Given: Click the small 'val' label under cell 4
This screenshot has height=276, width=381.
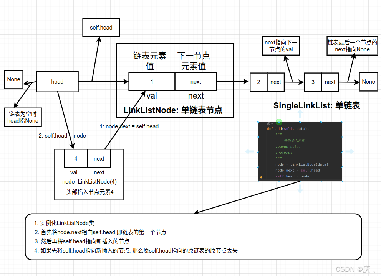Looking at the screenshot, I should pyautogui.click(x=74, y=172).
